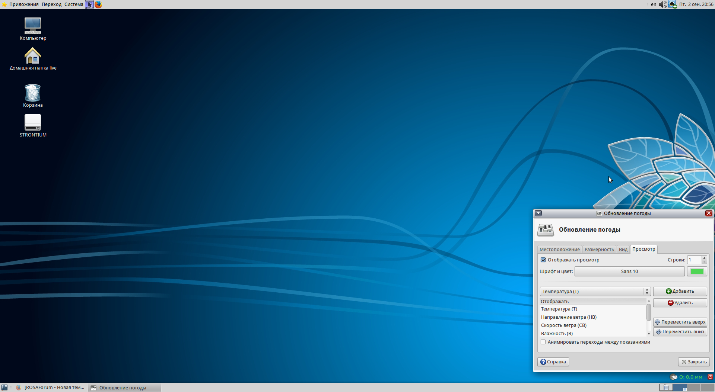
Task: Decrease the Строки spinner value
Action: coord(704,262)
